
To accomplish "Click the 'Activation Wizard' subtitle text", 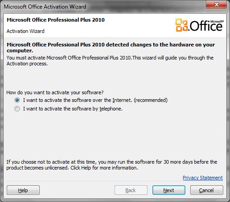I will tap(25, 31).
